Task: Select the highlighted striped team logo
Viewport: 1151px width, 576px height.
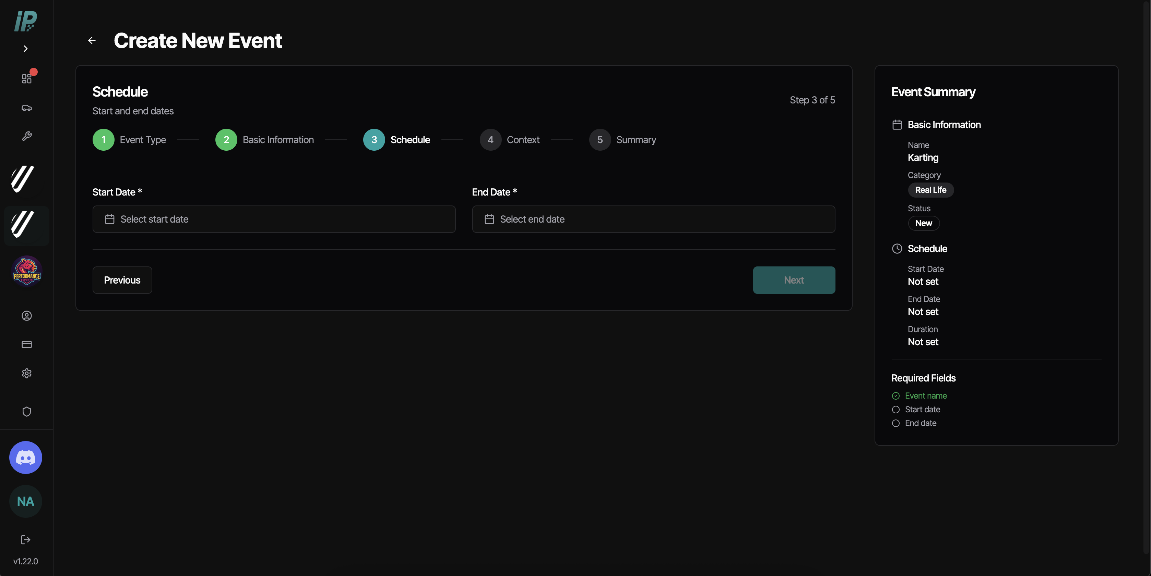Action: [x=26, y=225]
